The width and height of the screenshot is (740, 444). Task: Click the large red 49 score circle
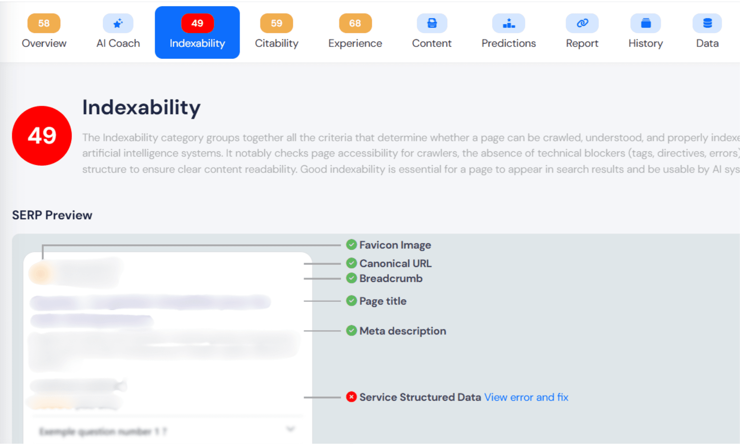[x=42, y=136]
